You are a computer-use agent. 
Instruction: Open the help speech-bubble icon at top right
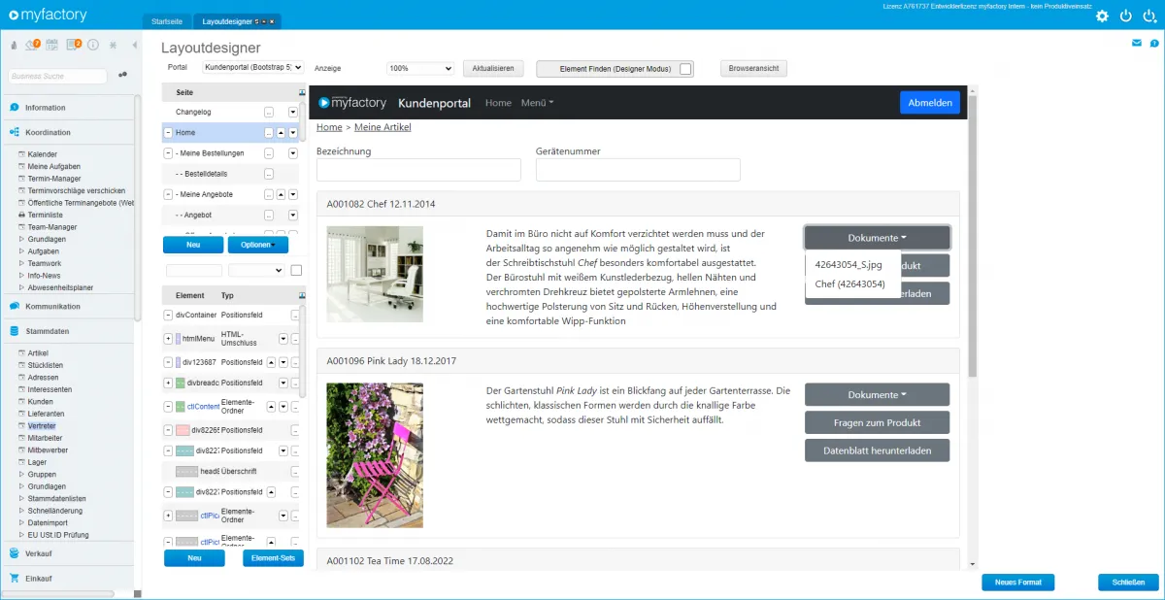(x=1152, y=44)
